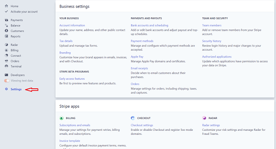276x149 pixels.
Task: Open Customers page from sidebar
Action: (x=17, y=31)
